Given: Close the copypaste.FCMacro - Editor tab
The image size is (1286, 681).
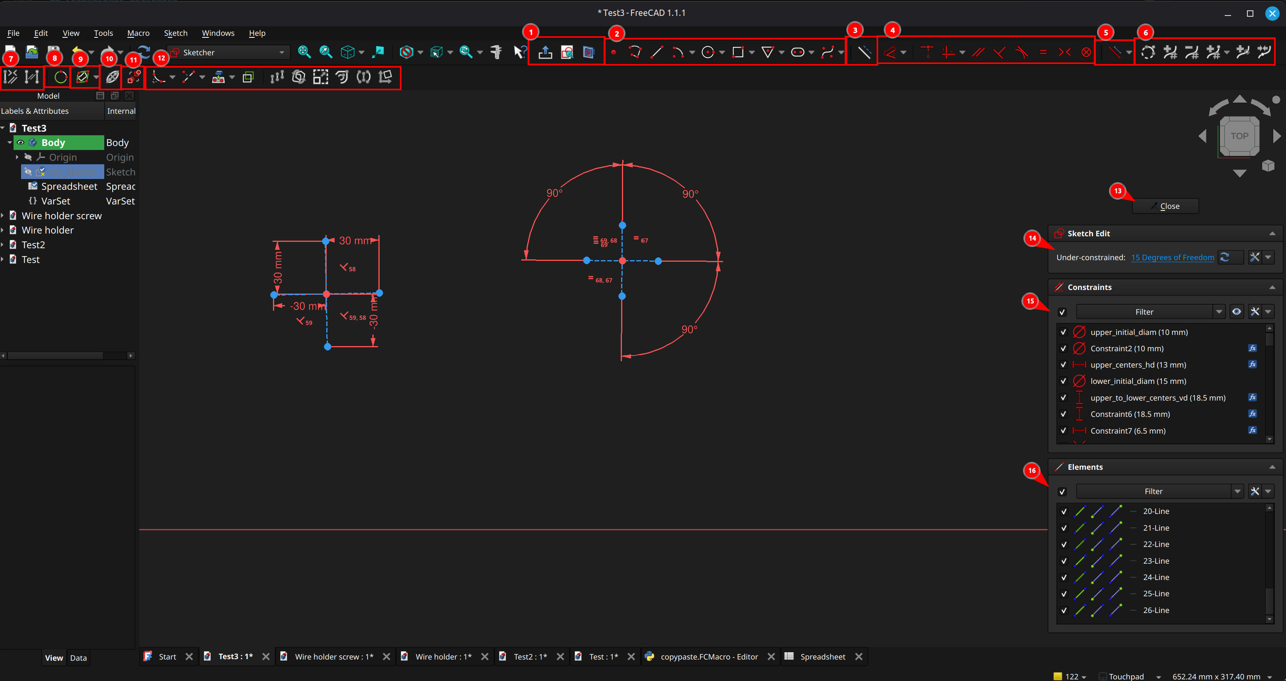Looking at the screenshot, I should [771, 657].
